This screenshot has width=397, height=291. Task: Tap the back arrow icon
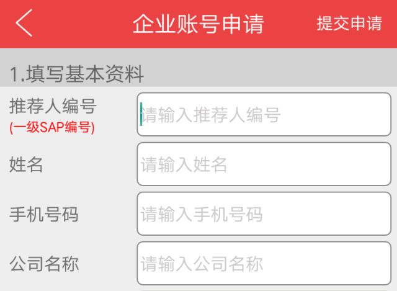(24, 24)
